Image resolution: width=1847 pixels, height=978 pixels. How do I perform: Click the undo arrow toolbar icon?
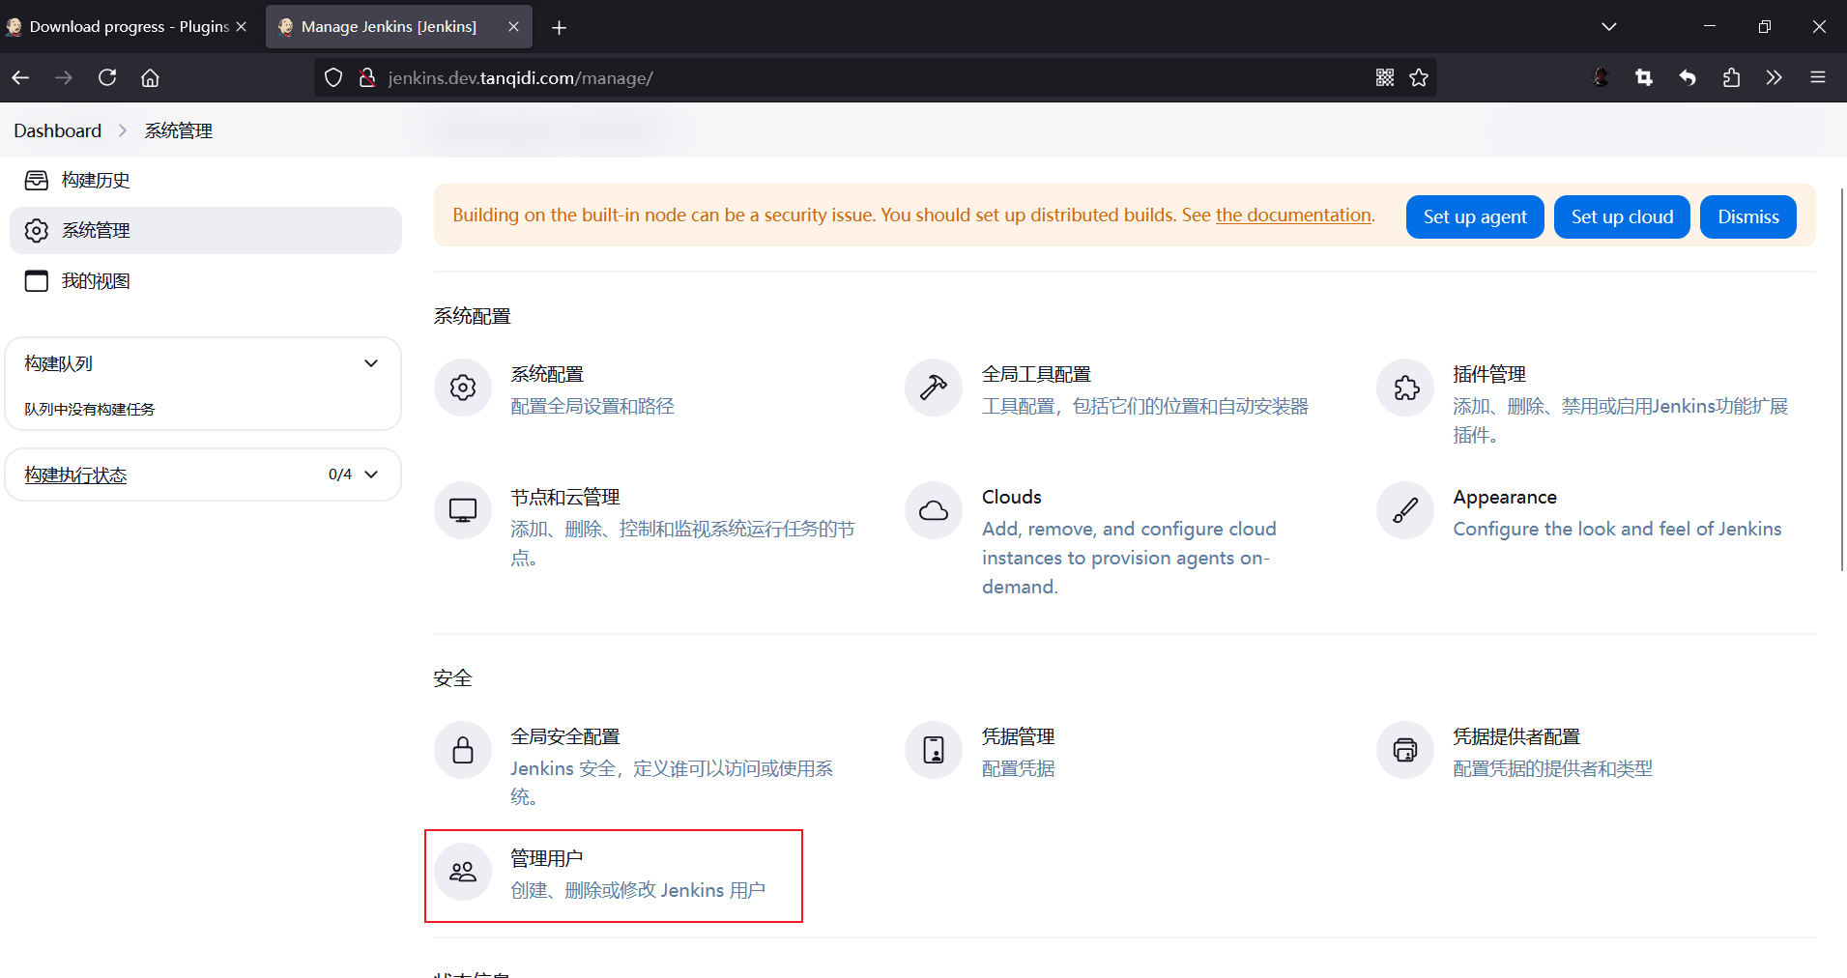tap(1688, 77)
